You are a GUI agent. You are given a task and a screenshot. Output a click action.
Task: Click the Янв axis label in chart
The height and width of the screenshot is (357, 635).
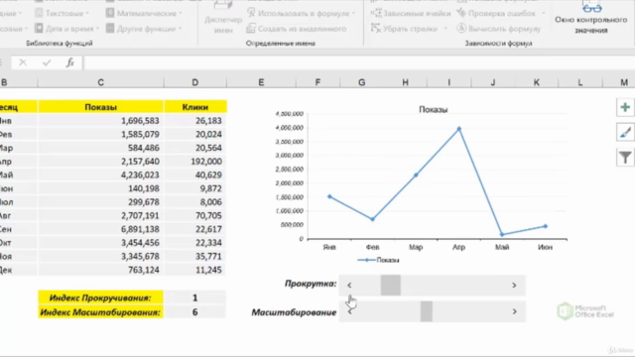[329, 247]
